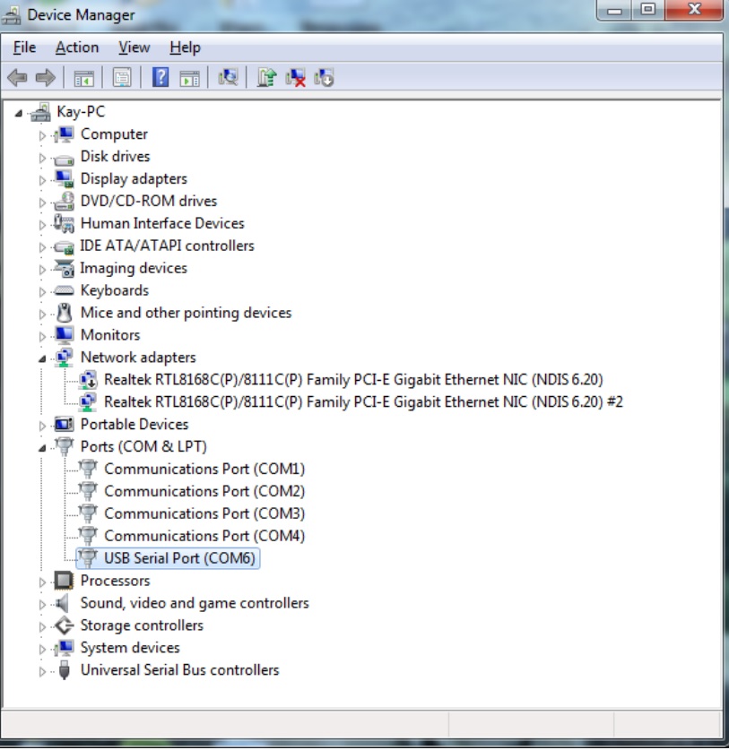Click the Uninstall device toolbar icon
Image resolution: width=729 pixels, height=750 pixels.
pyautogui.click(x=295, y=78)
